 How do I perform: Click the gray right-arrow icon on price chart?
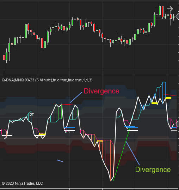point(170,9)
